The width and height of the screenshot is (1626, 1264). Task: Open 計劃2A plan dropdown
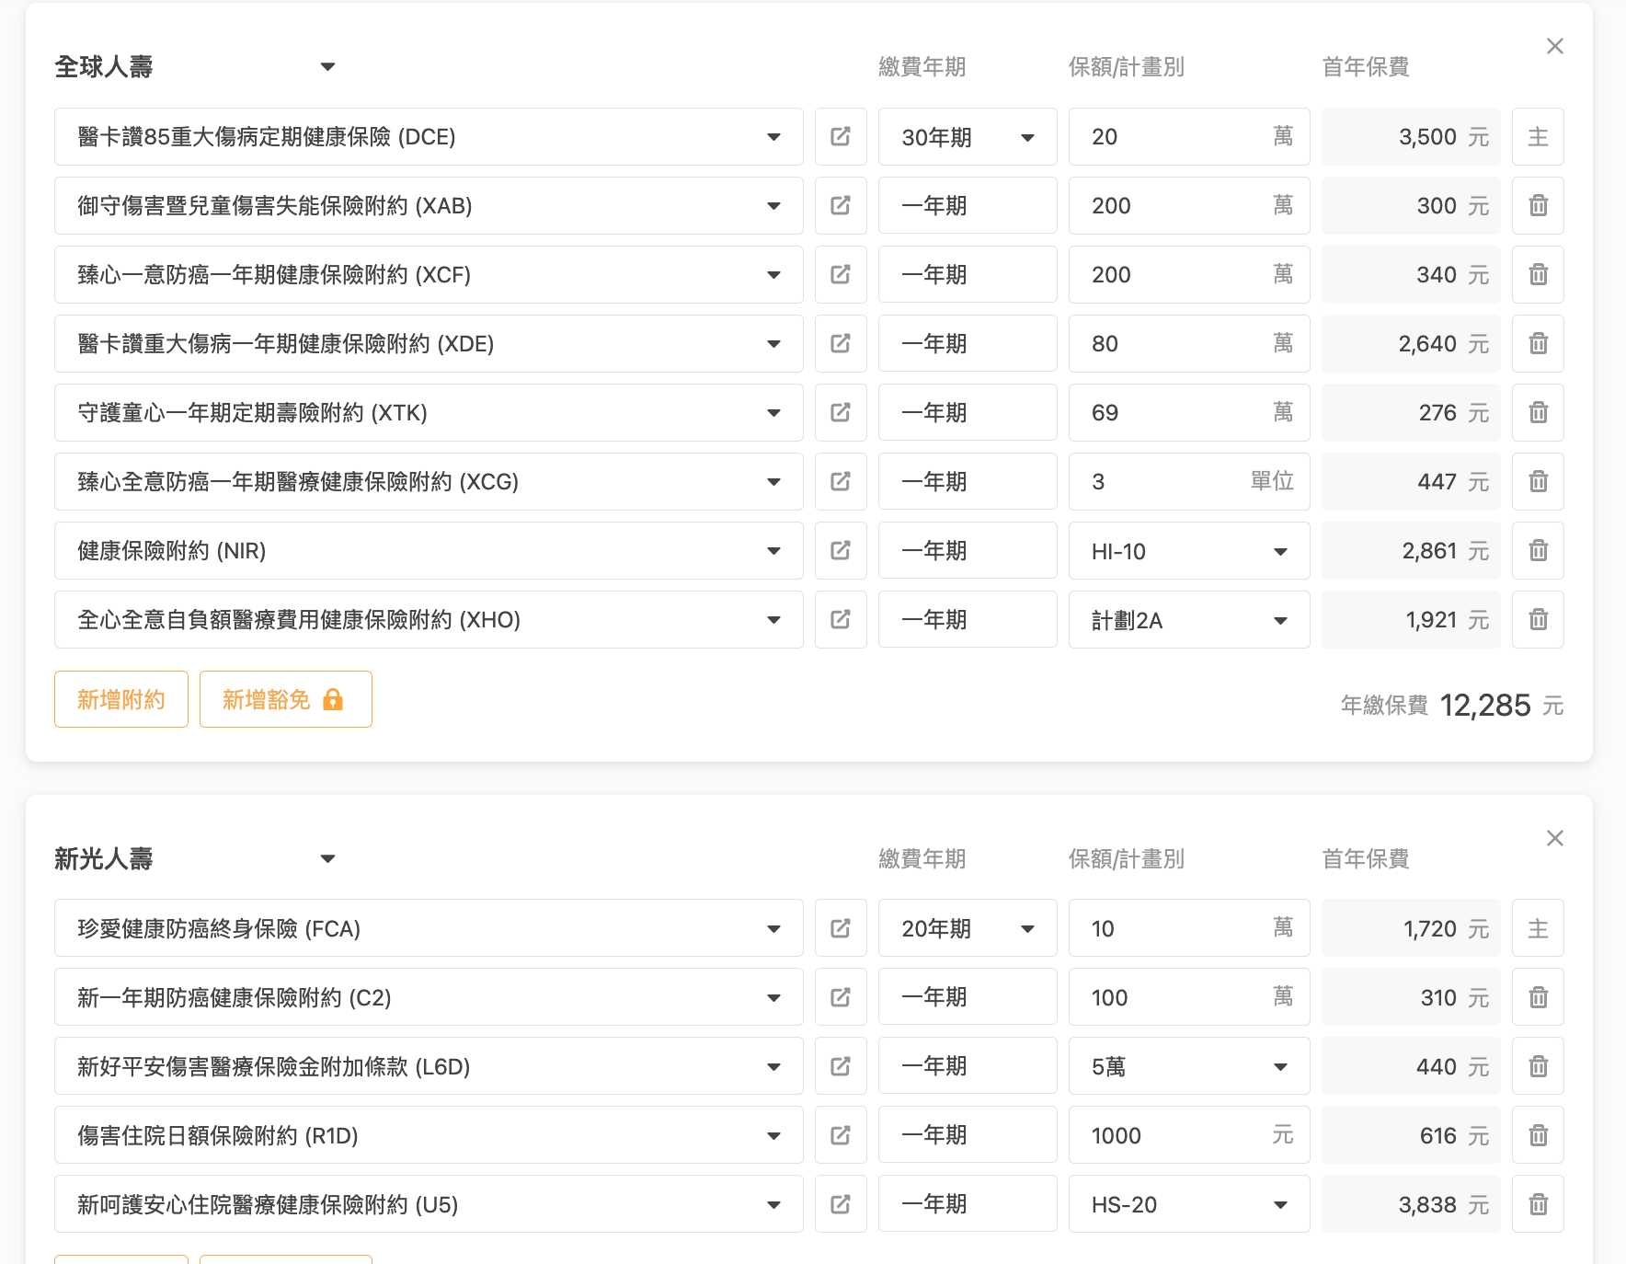pos(1189,620)
